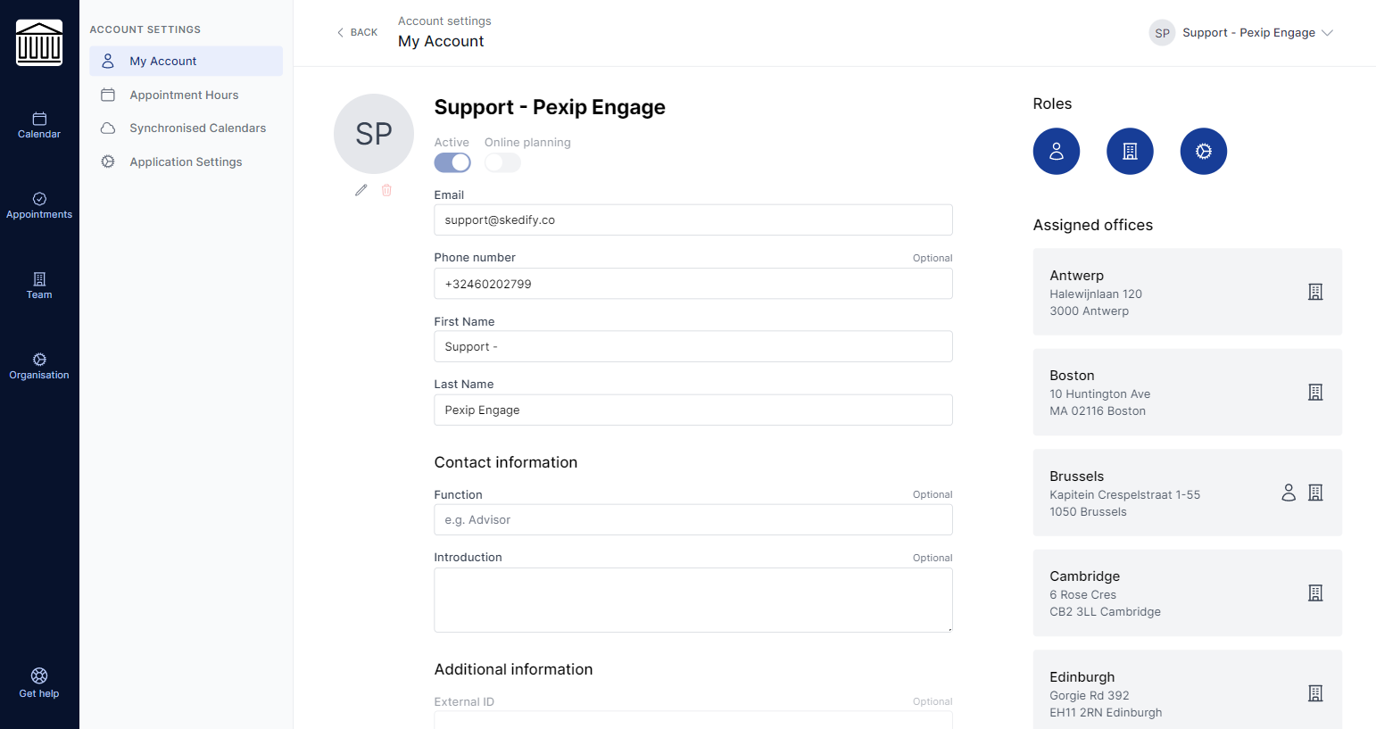Open Appointments from the left navigation

coord(39,205)
